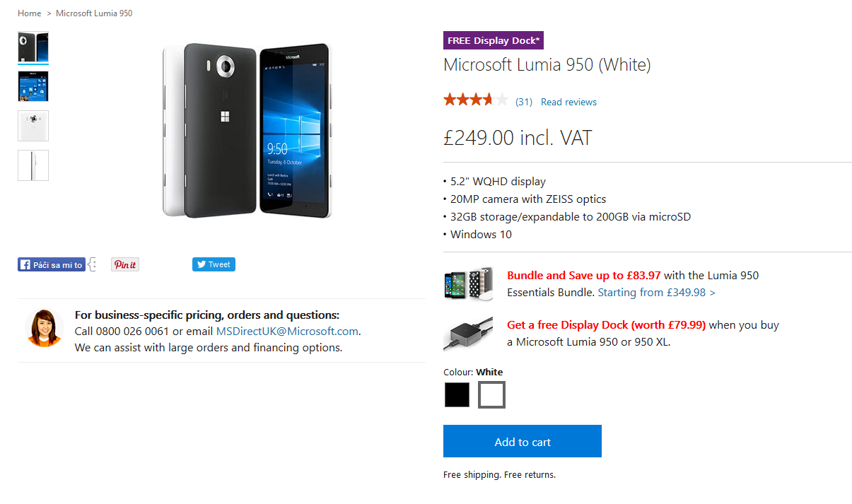Email MSDirectUK@Microsoft.com link
Screen dimensions: 852x504
tap(287, 331)
